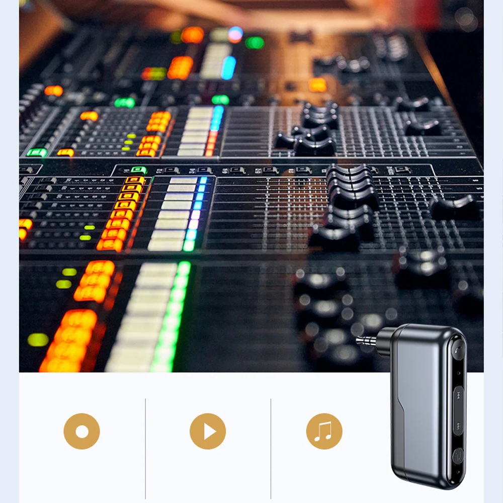The height and width of the screenshot is (503, 503).
Task: Click the pink-blue round light at top
Action: 235,35
